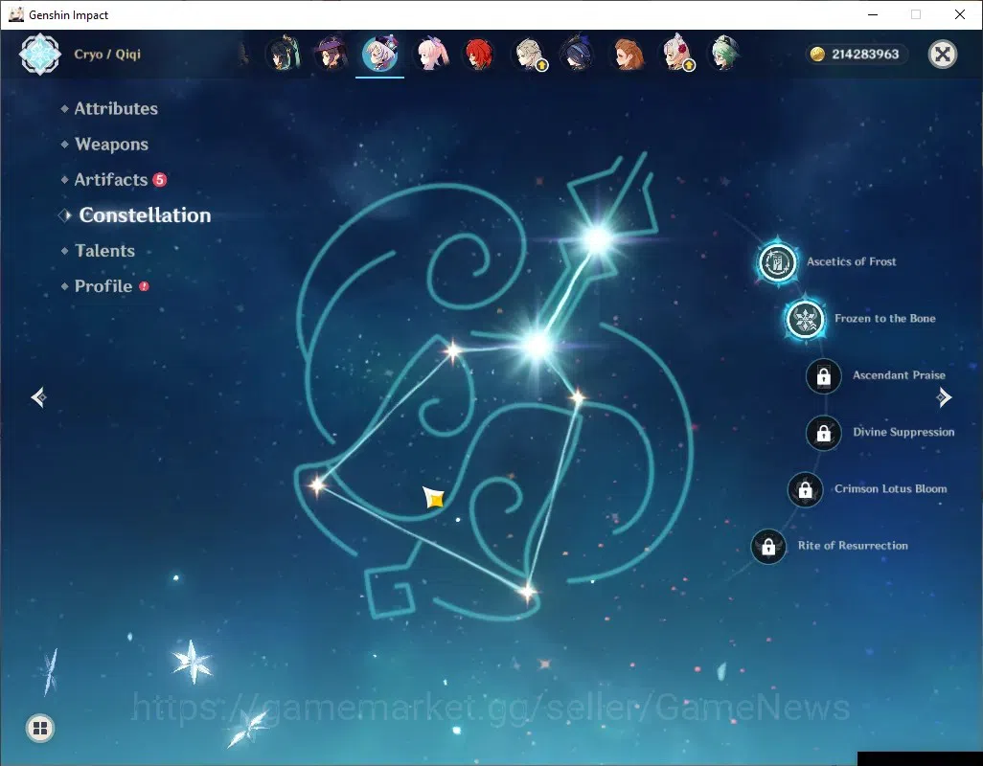
Task: Click the red 5 badge beside Artifacts
Action: coord(160,180)
